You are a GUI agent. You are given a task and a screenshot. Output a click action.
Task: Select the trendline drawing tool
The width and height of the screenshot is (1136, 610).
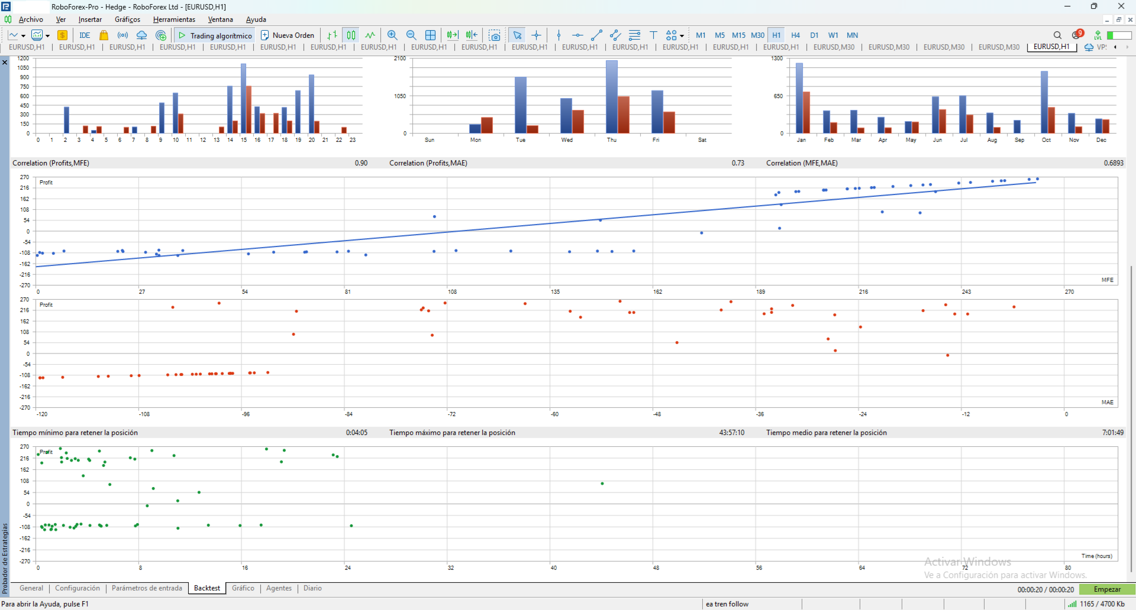(x=596, y=35)
